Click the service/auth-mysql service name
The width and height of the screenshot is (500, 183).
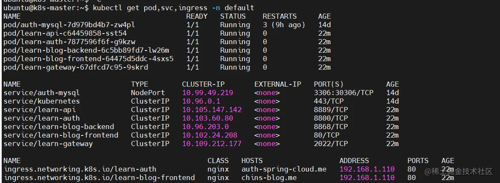41,93
